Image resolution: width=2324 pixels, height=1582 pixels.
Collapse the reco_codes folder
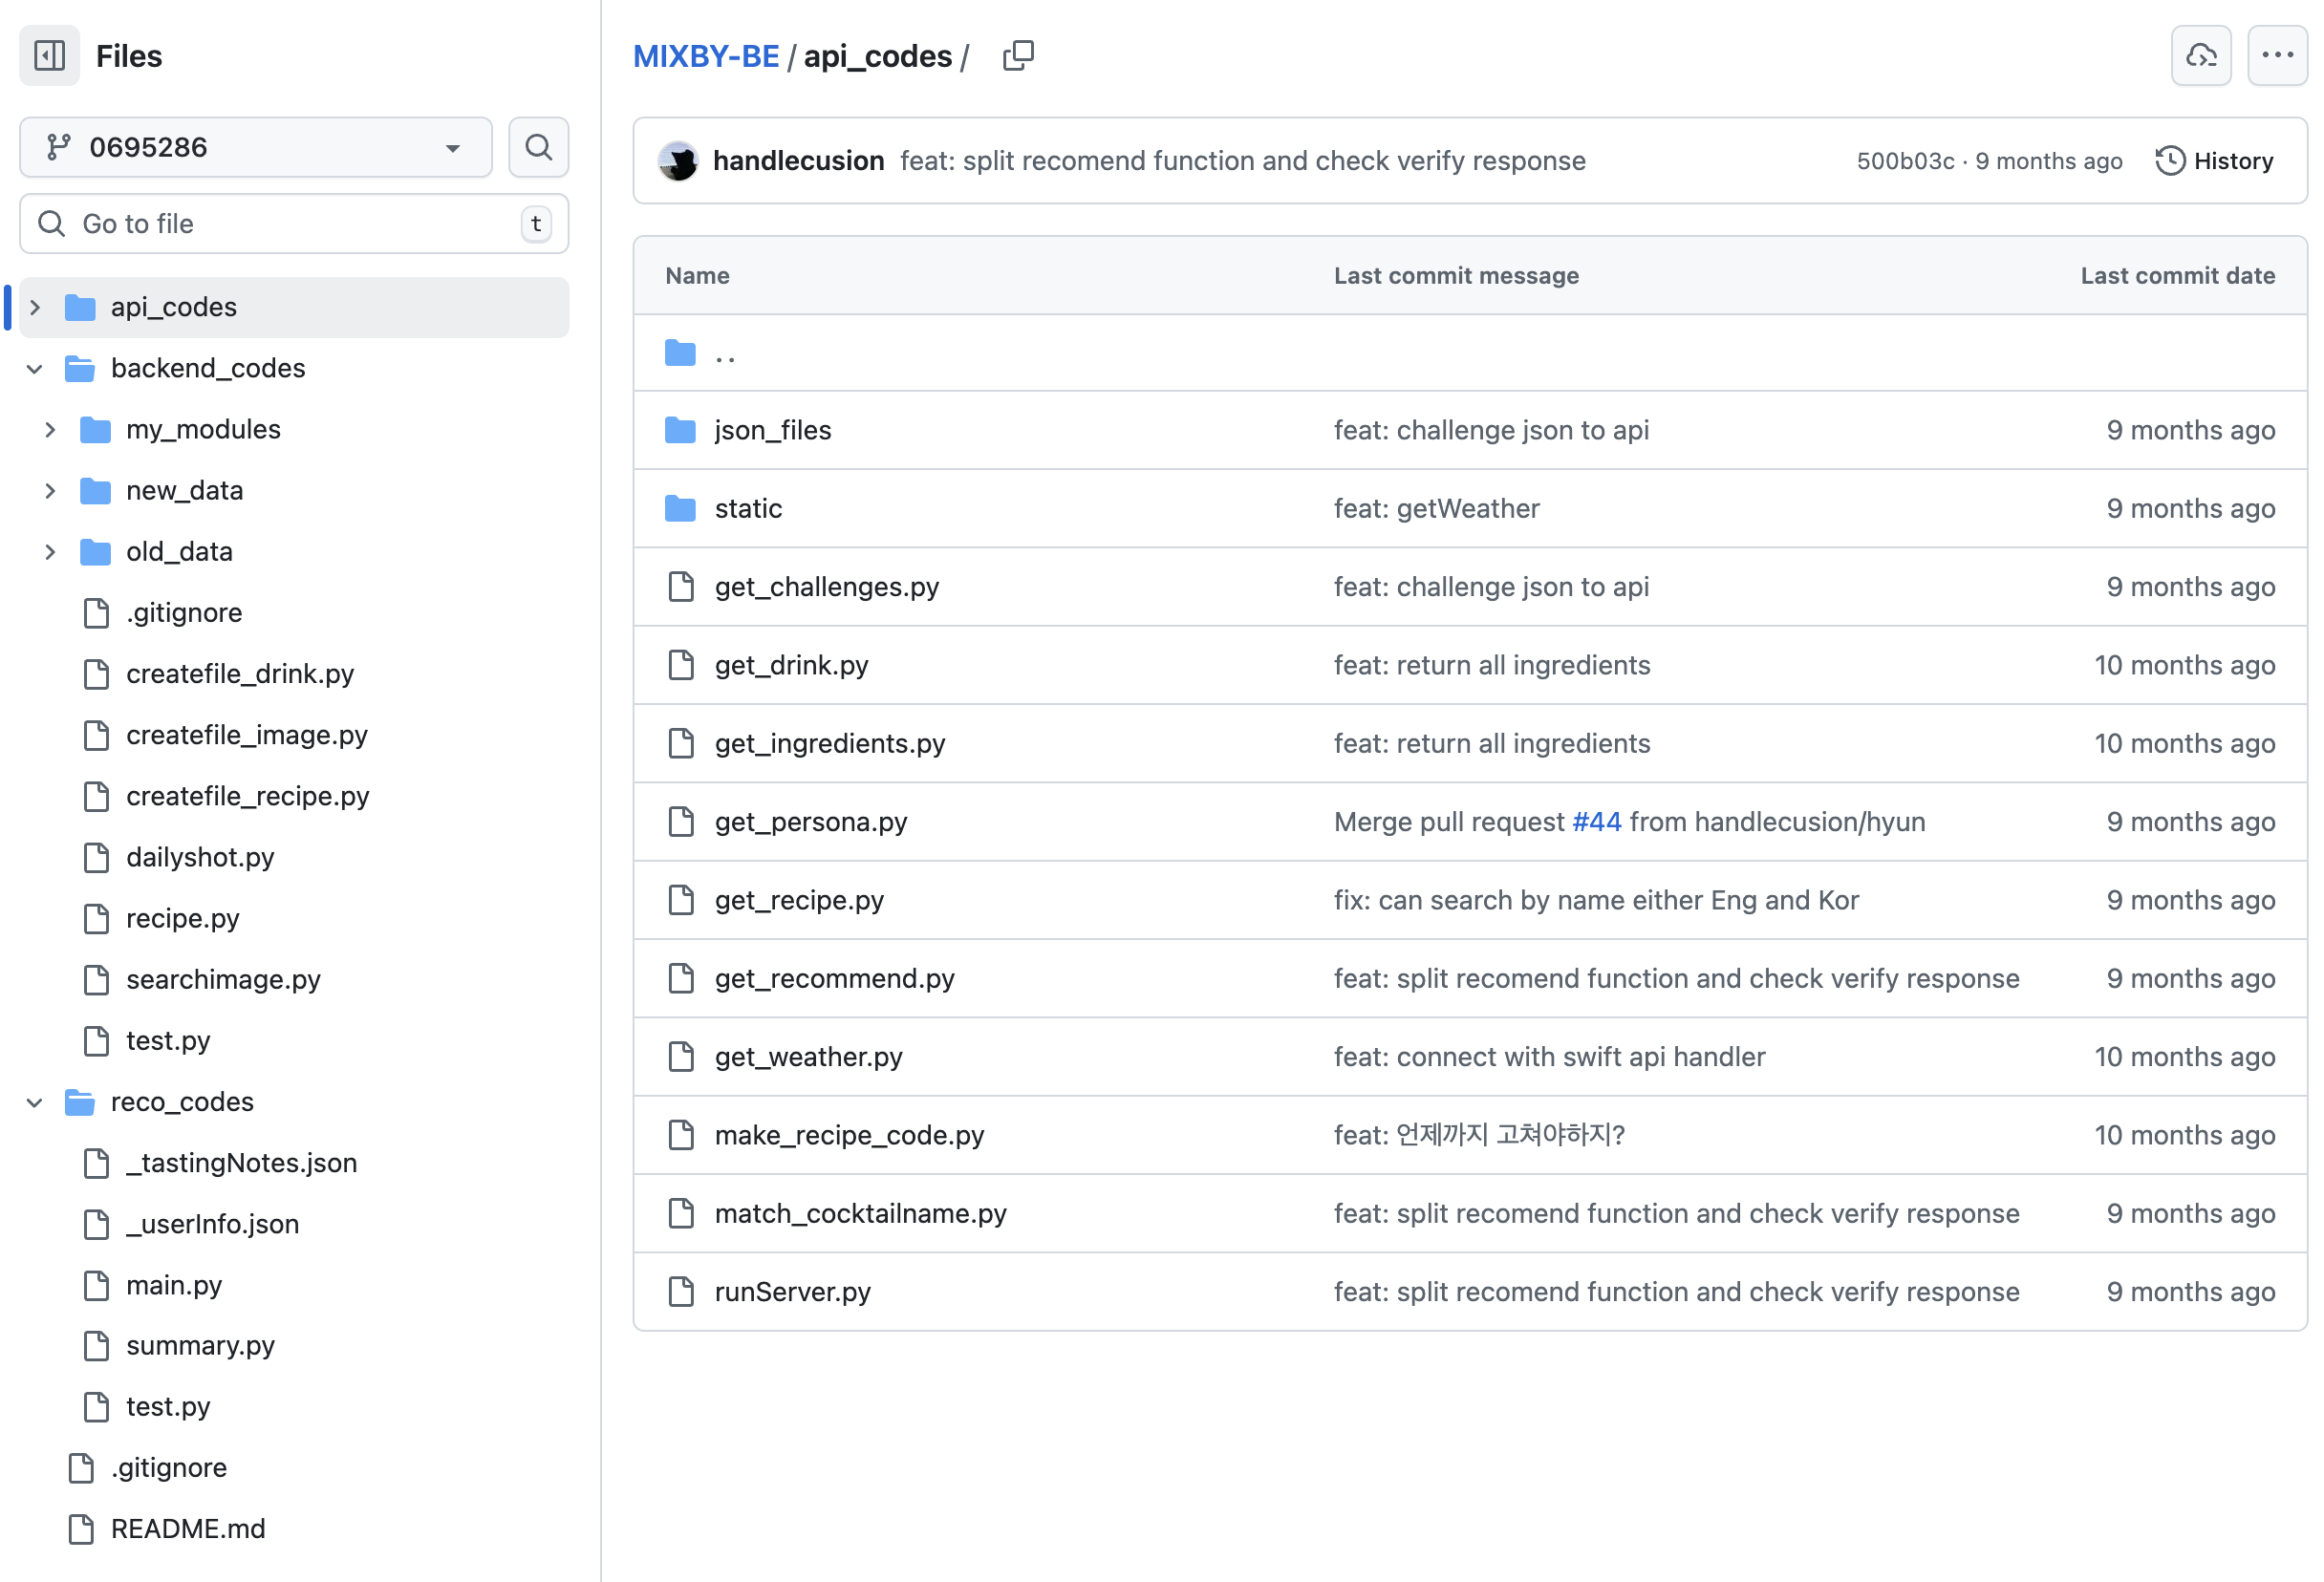[x=35, y=1102]
